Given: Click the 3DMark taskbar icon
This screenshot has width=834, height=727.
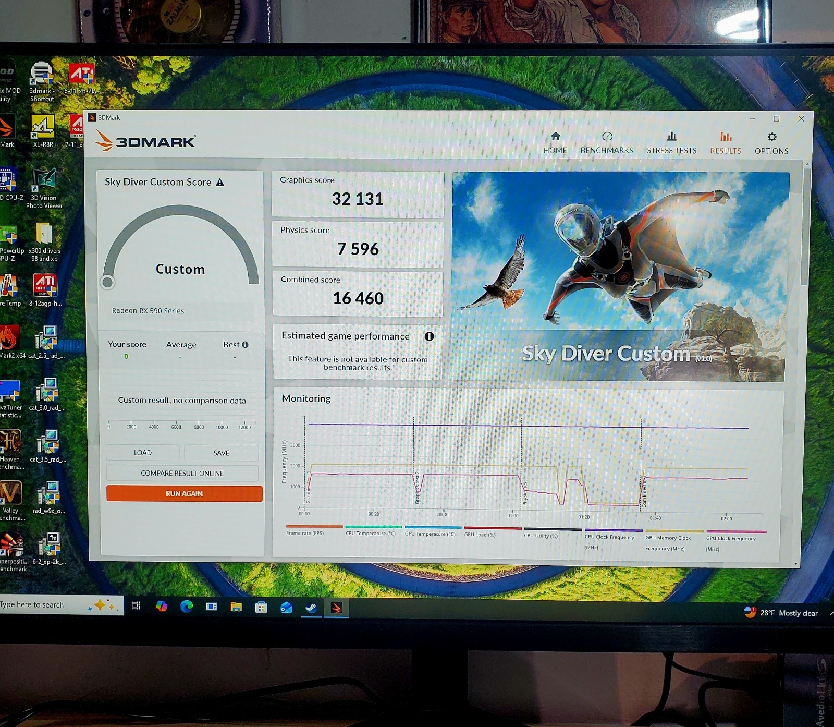Looking at the screenshot, I should click(336, 608).
